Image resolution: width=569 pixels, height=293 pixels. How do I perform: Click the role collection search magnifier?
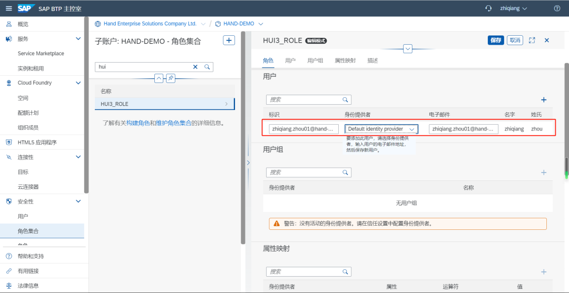coord(207,67)
